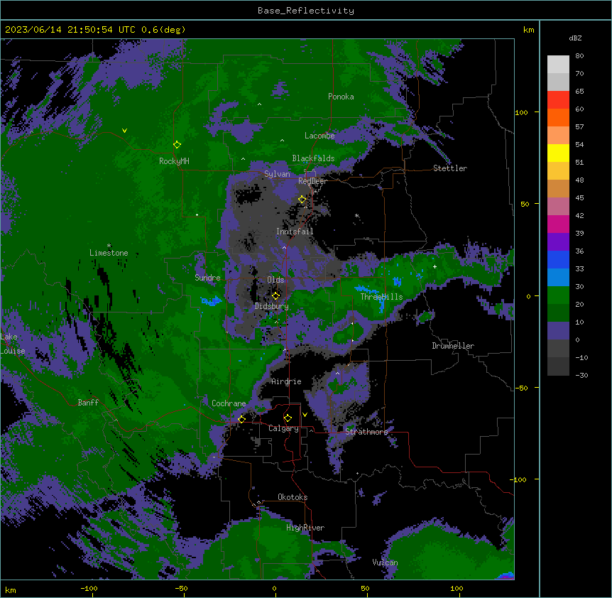Click the Sylvan label

point(277,174)
